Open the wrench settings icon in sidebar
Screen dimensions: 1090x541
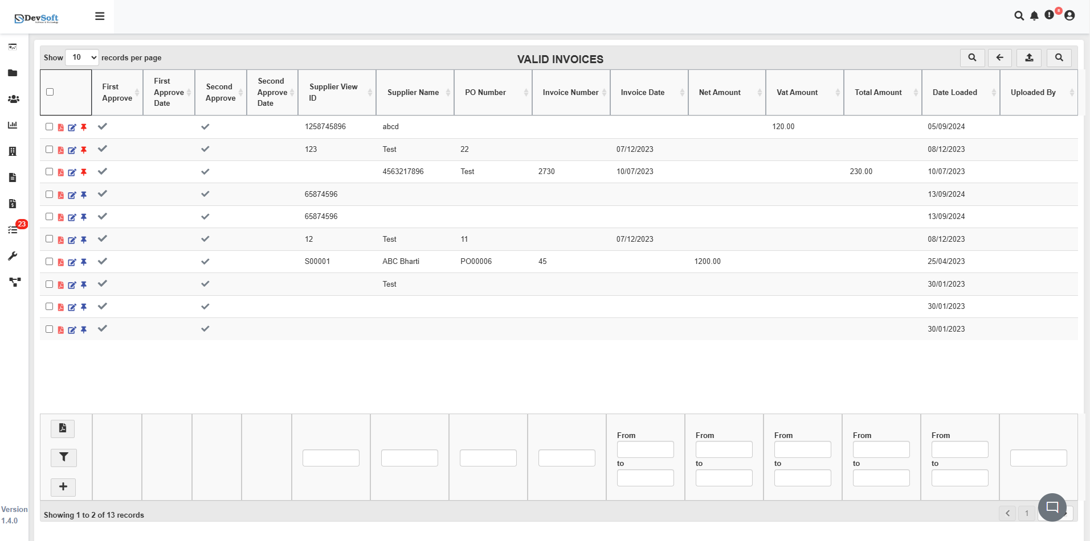[x=13, y=256]
